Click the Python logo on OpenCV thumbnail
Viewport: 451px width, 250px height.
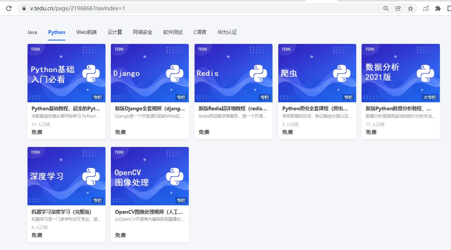point(175,176)
